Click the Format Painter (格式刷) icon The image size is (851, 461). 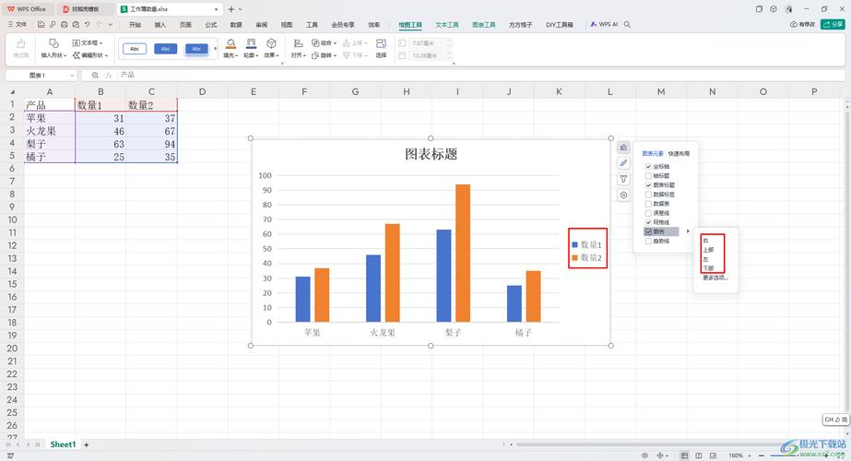pyautogui.click(x=20, y=48)
